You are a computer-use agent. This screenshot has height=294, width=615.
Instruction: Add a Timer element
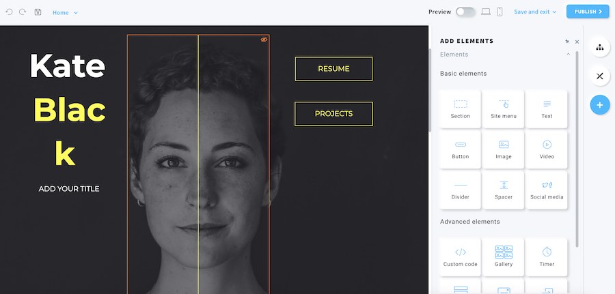(x=547, y=257)
